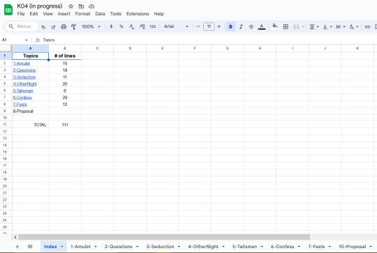The width and height of the screenshot is (377, 253).
Task: Open the Insert menu
Action: [64, 14]
